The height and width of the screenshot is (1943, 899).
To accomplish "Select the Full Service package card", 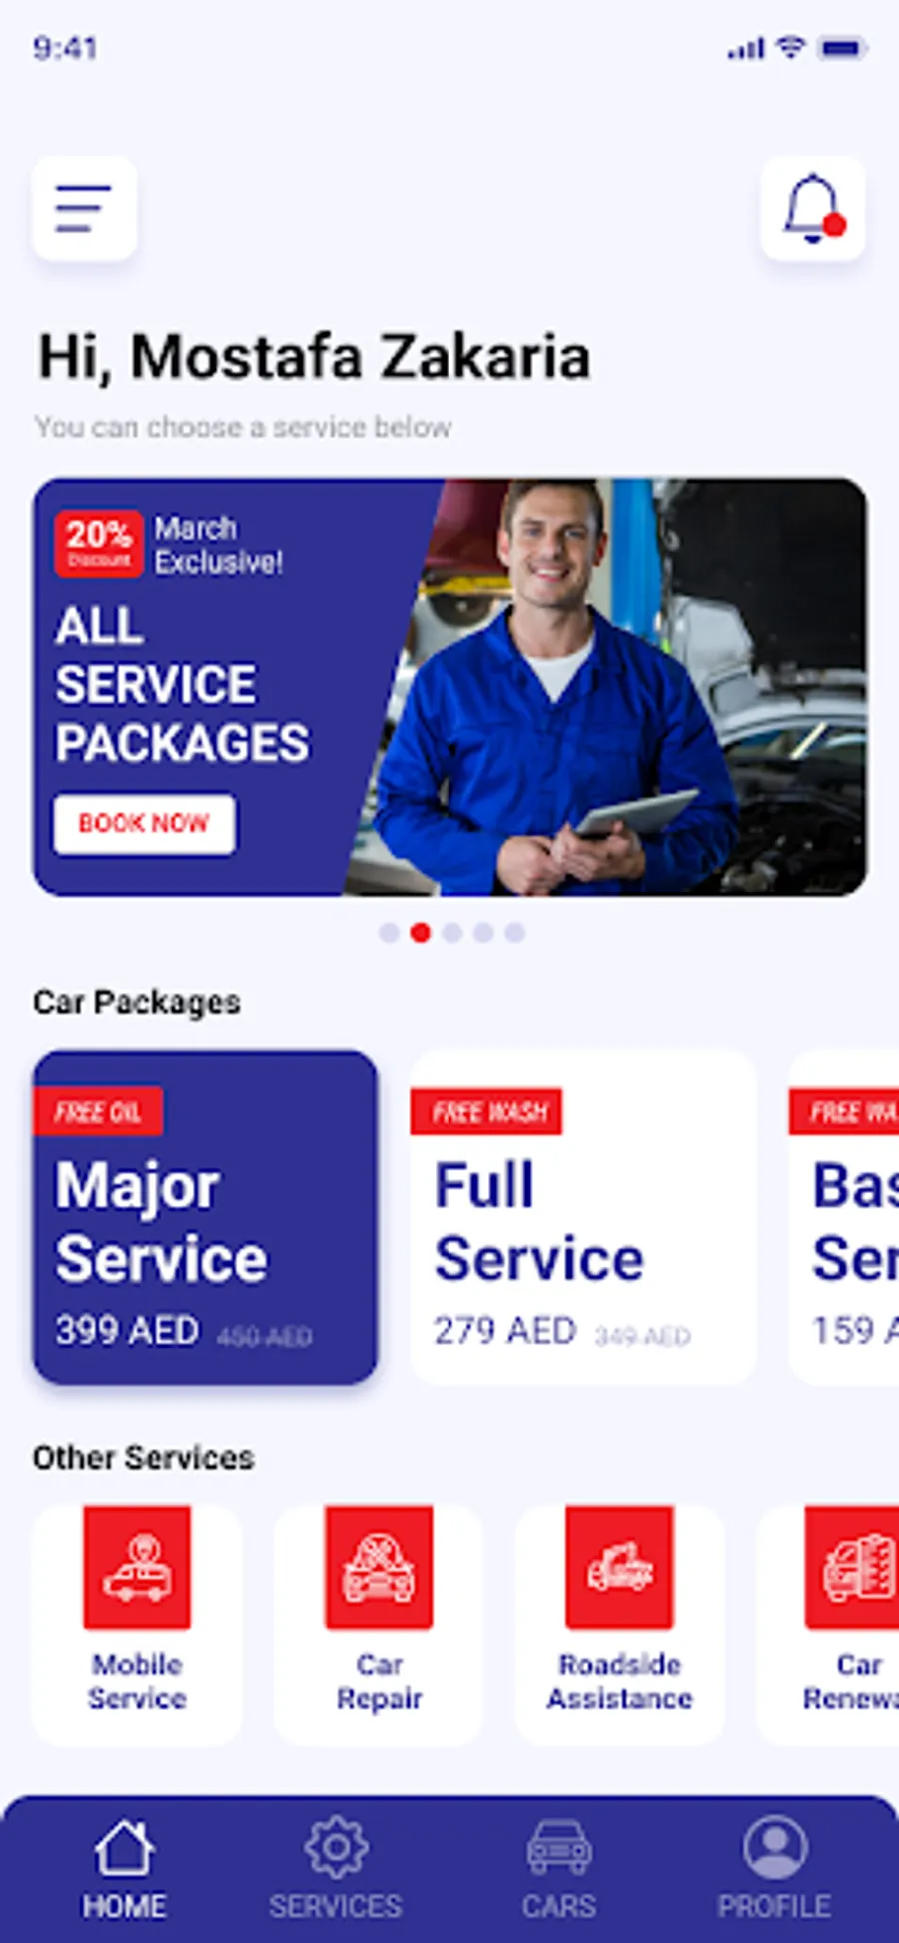I will 583,1217.
